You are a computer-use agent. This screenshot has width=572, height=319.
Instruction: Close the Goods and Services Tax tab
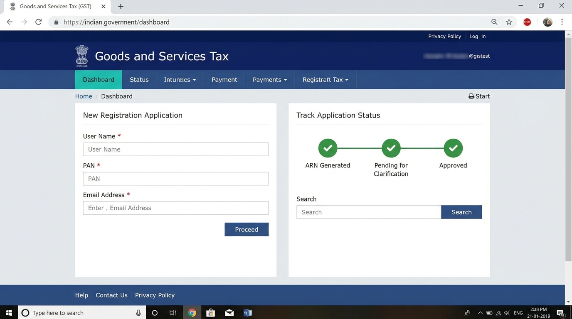pos(104,6)
